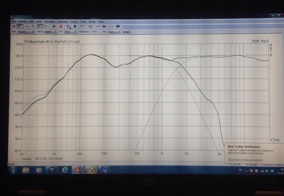This screenshot has width=284, height=196.
Task: Open the security shield taskbar icon
Action: [x=91, y=170]
